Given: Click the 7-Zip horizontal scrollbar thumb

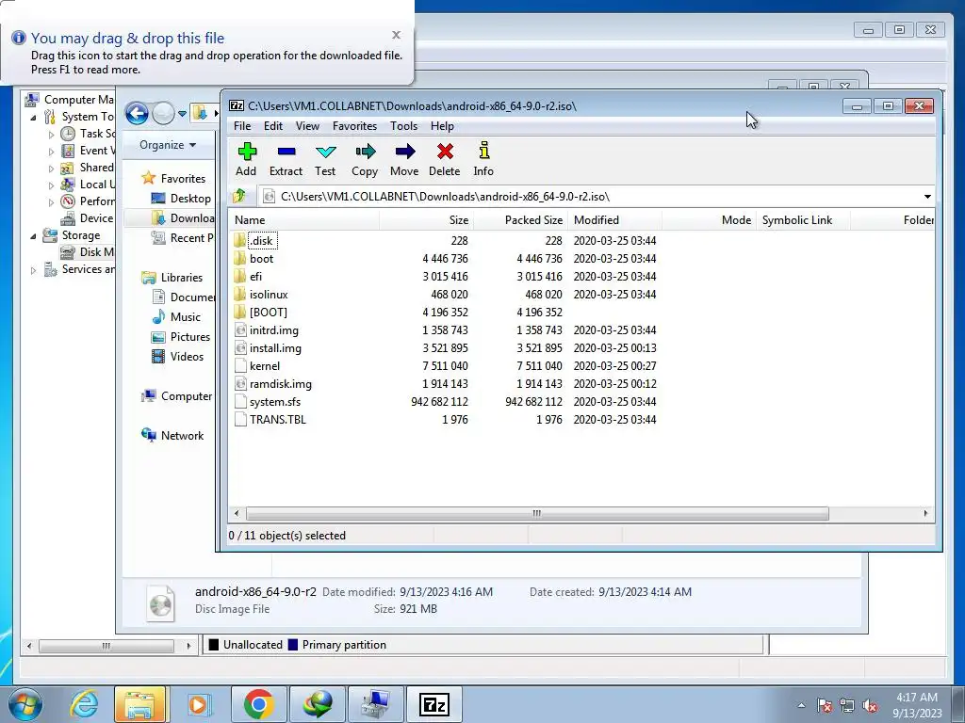Looking at the screenshot, I should pos(536,513).
